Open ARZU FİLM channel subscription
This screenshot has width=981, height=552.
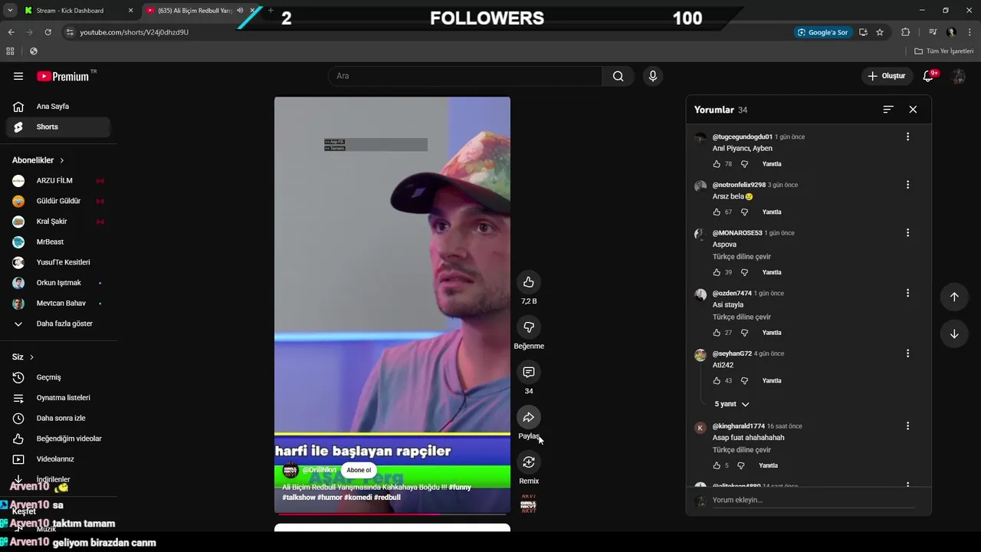[58, 180]
